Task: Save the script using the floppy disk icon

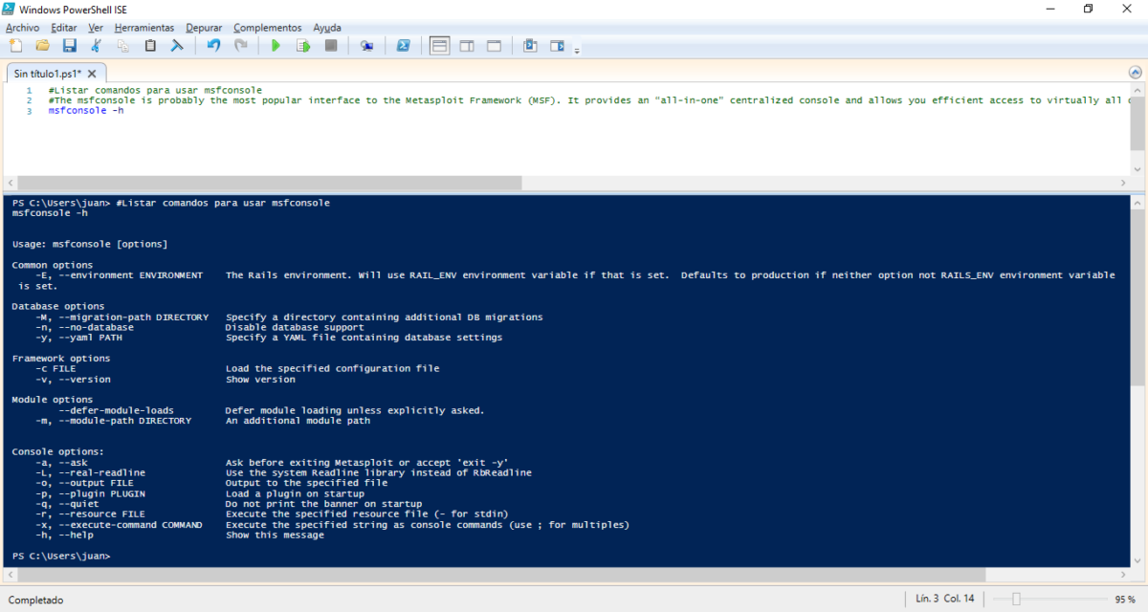Action: pyautogui.click(x=69, y=45)
